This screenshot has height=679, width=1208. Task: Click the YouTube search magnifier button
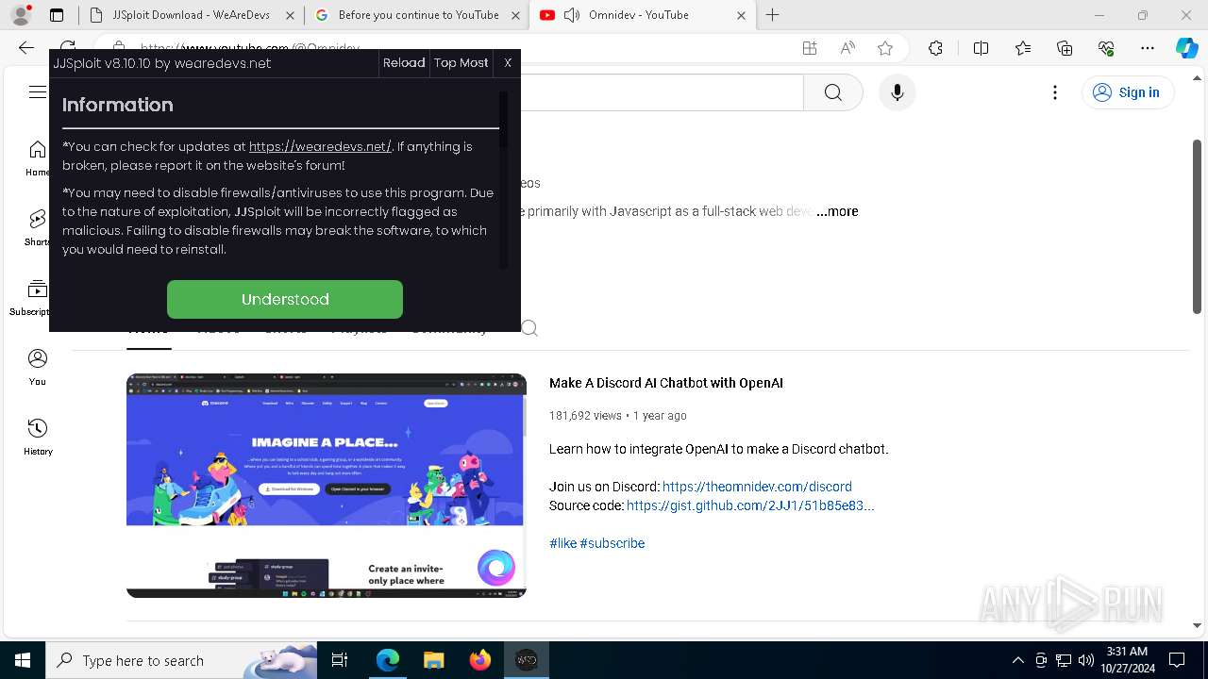pyautogui.click(x=833, y=92)
